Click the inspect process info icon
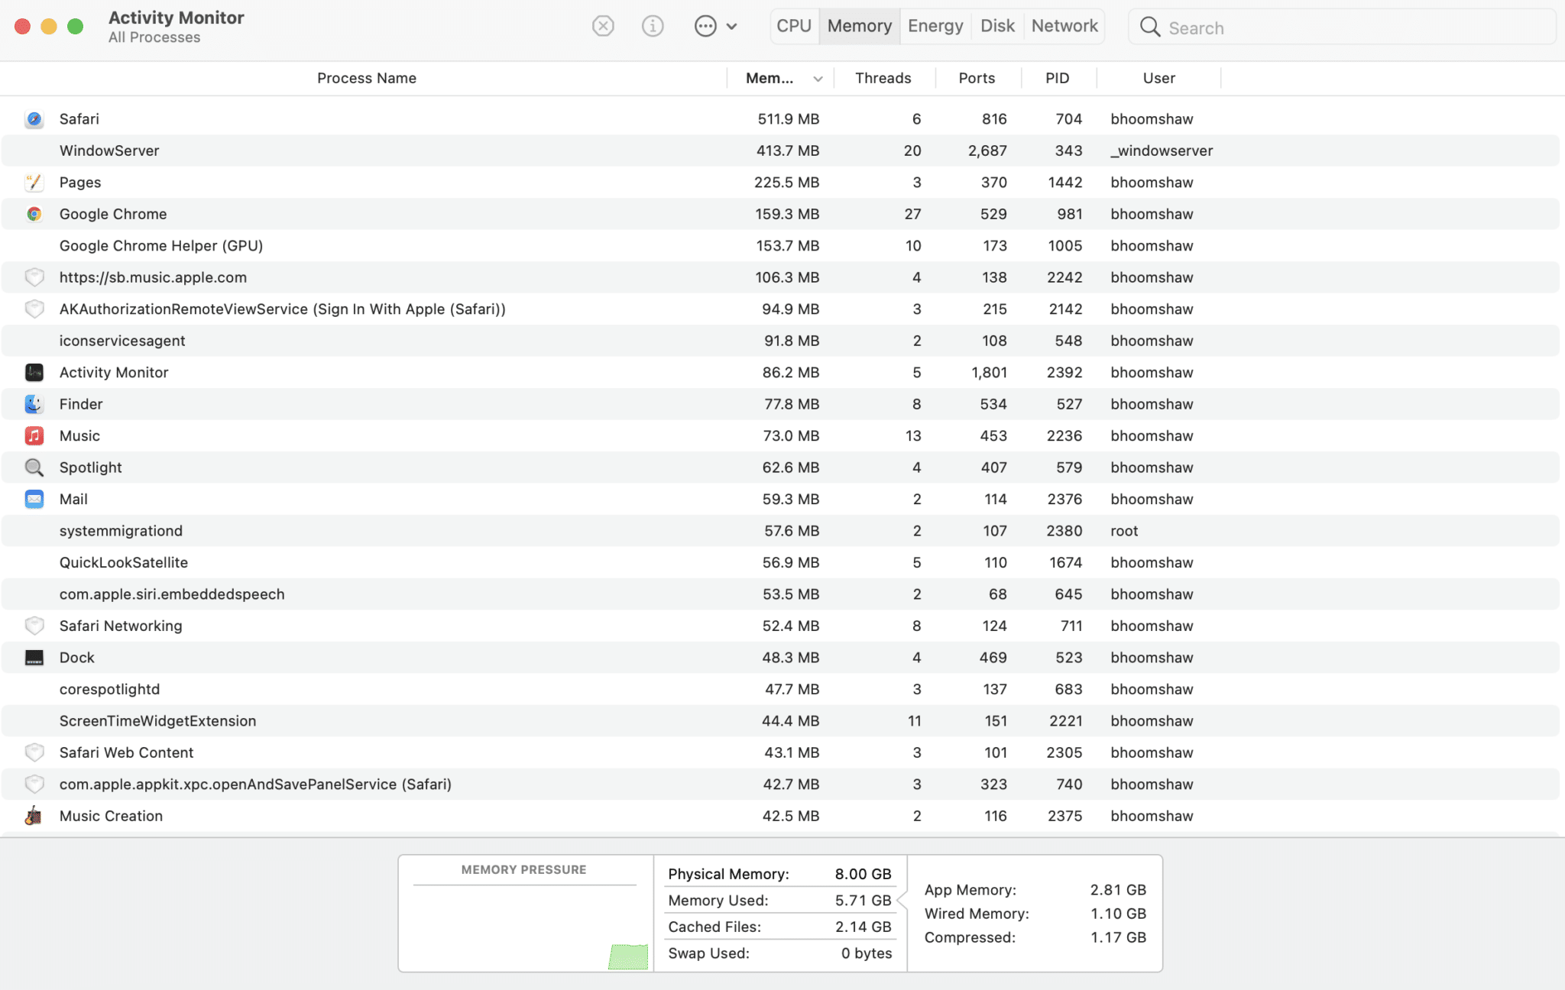The width and height of the screenshot is (1565, 990). click(x=652, y=27)
